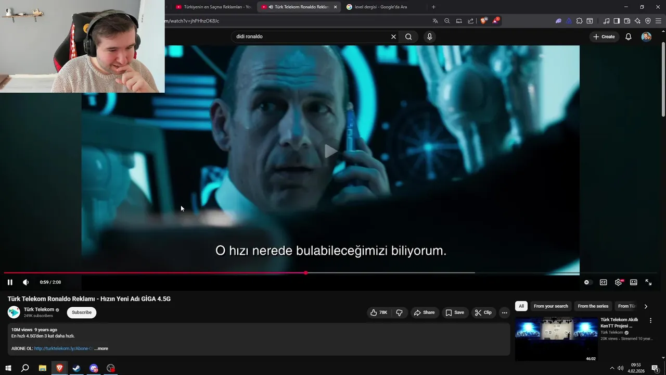
Task: Dislike the video with the thumbs down
Action: point(399,312)
